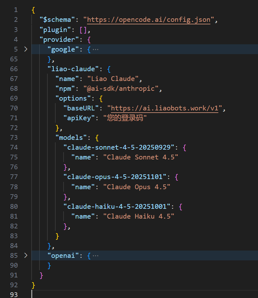Click the empty array [] on line 3

tap(83, 30)
